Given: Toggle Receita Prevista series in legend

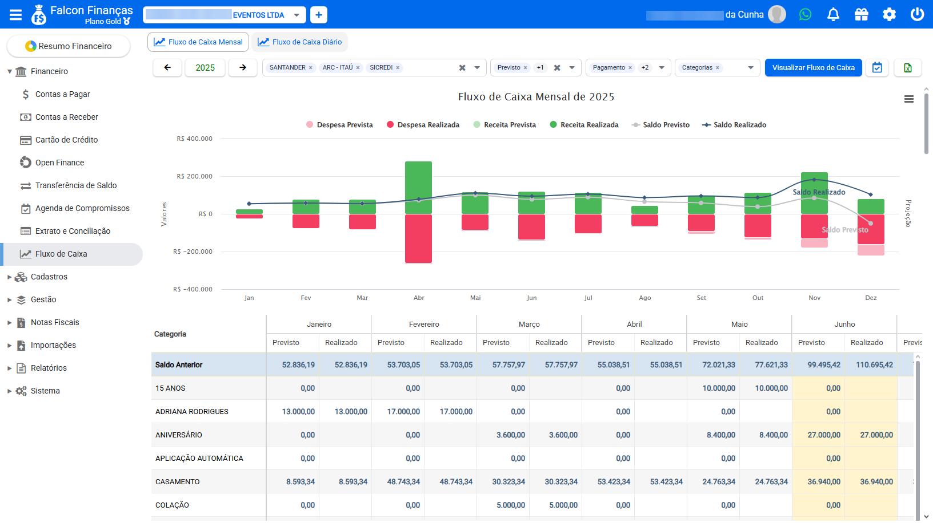Looking at the screenshot, I should [504, 125].
